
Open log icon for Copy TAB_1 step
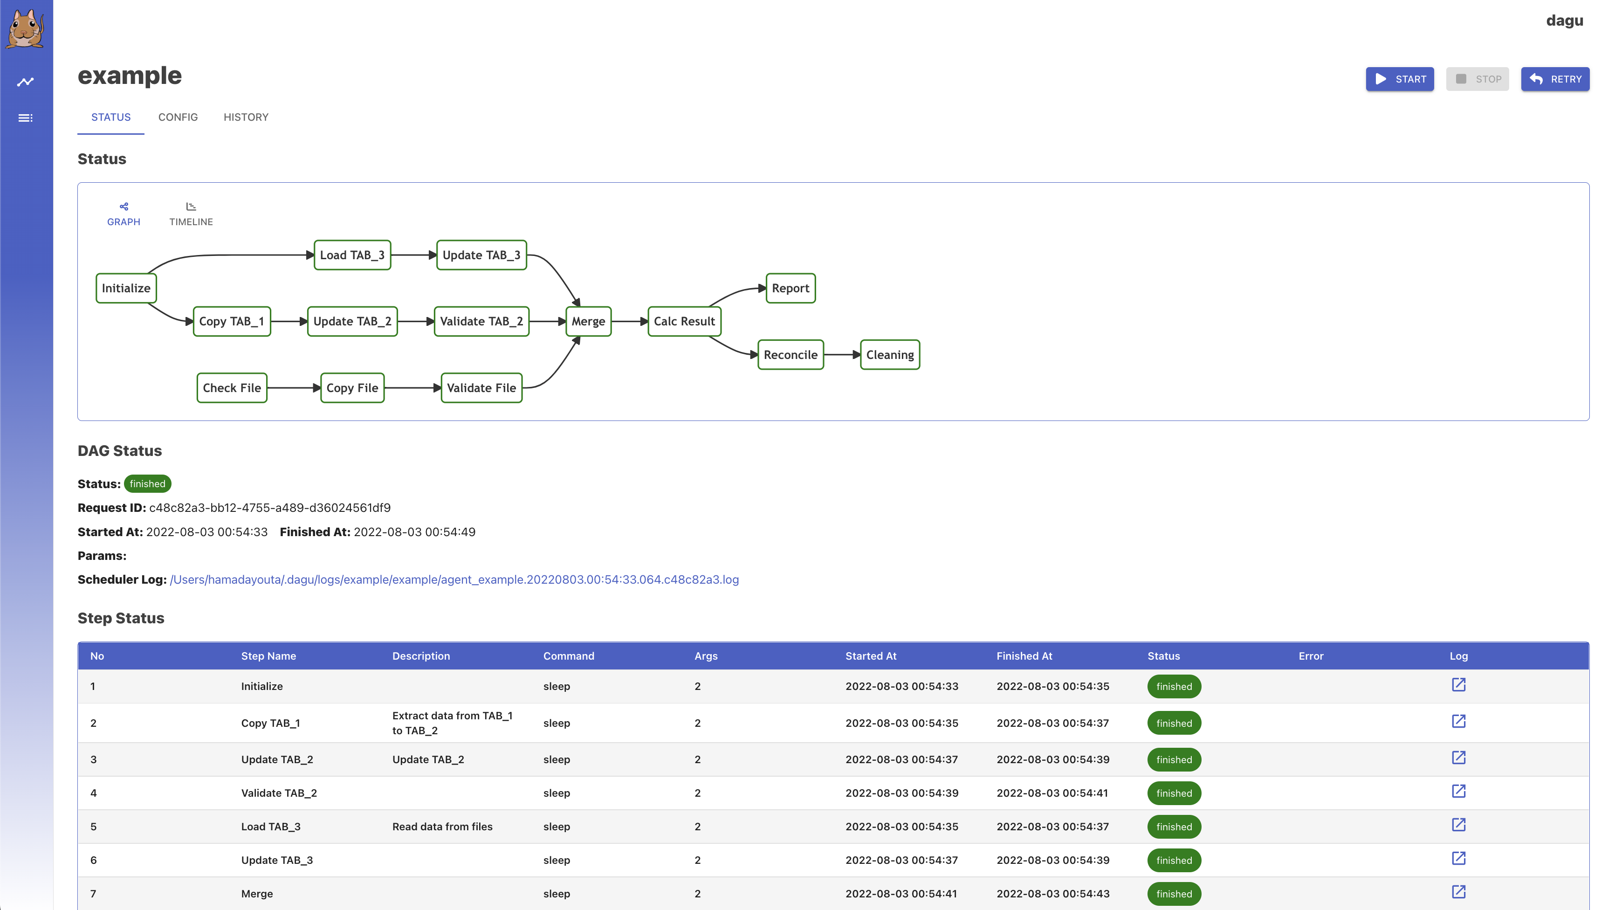pos(1458,722)
